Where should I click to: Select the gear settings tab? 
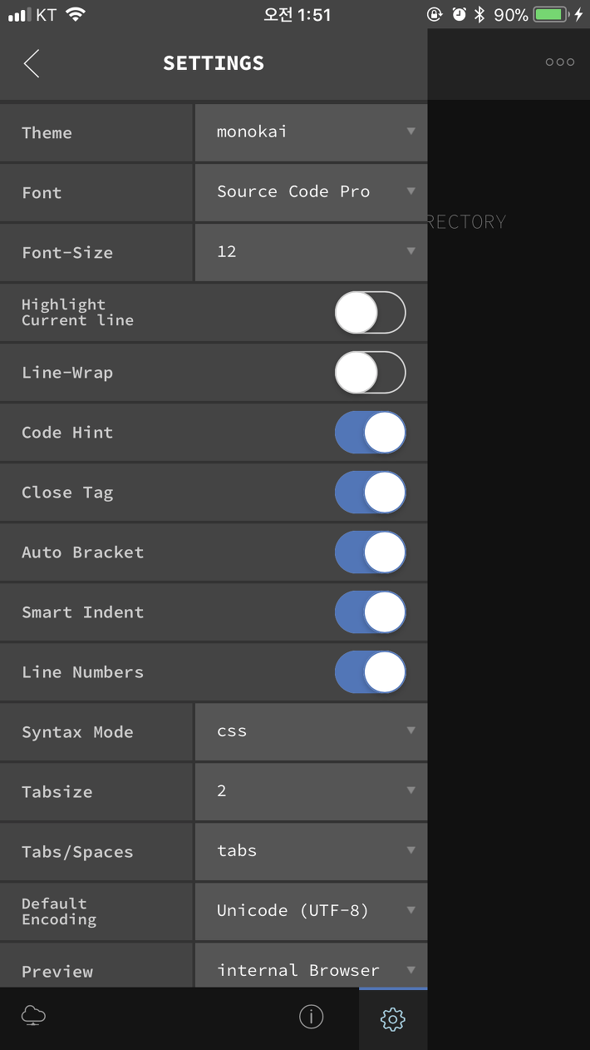tap(392, 1018)
